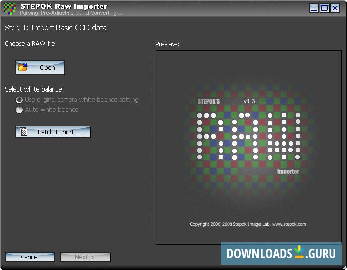Click the v1.3 version text in preview
Viewport: 347px width, 270px height.
249,101
